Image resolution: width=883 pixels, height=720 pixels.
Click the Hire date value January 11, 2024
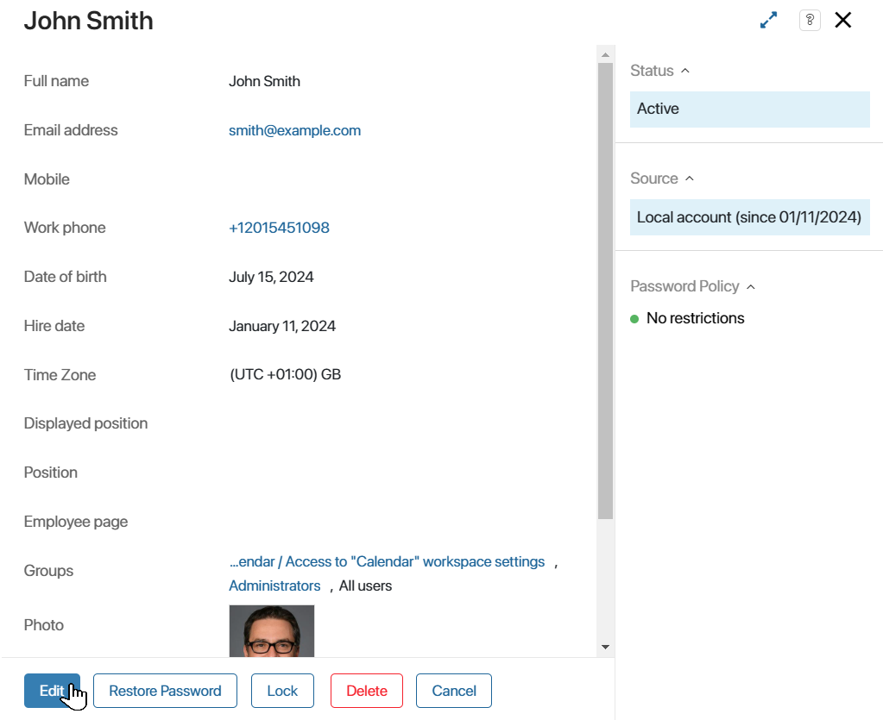282,326
